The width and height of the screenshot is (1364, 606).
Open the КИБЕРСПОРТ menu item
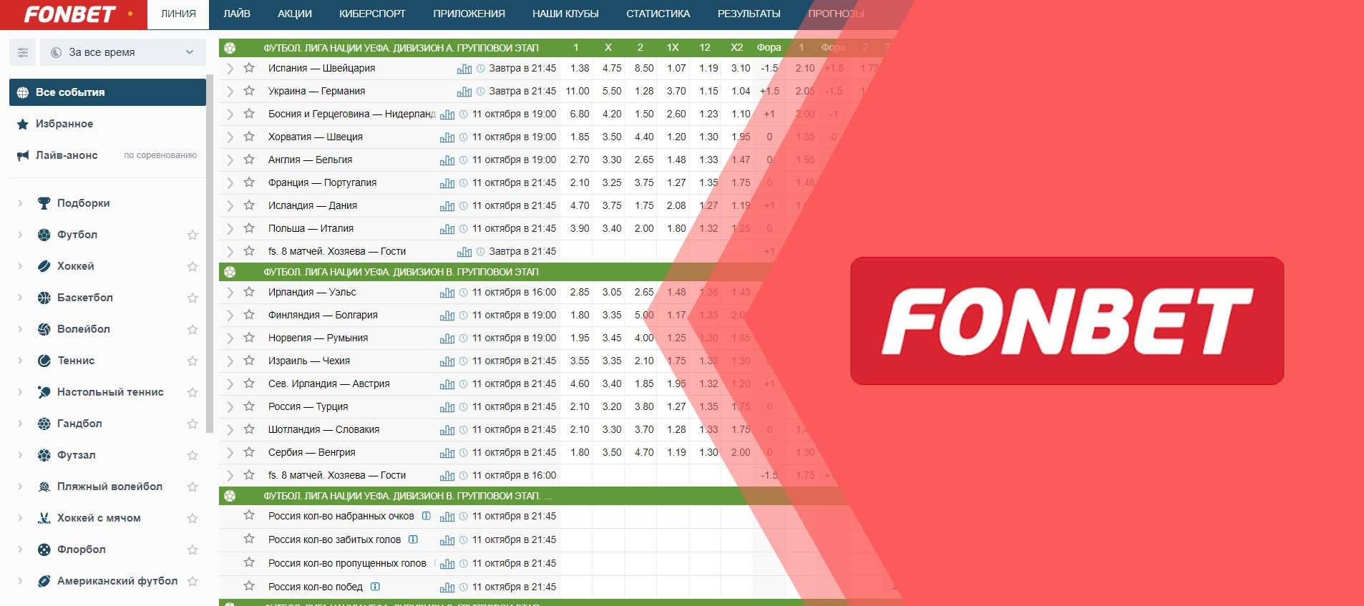click(372, 14)
